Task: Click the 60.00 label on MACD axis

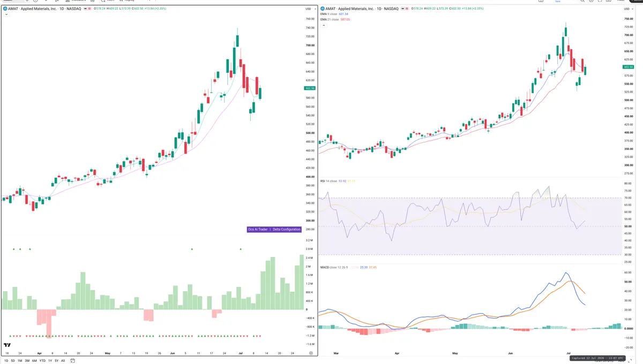Action: (628, 272)
